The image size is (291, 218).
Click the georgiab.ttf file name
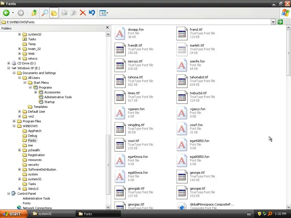(136, 188)
